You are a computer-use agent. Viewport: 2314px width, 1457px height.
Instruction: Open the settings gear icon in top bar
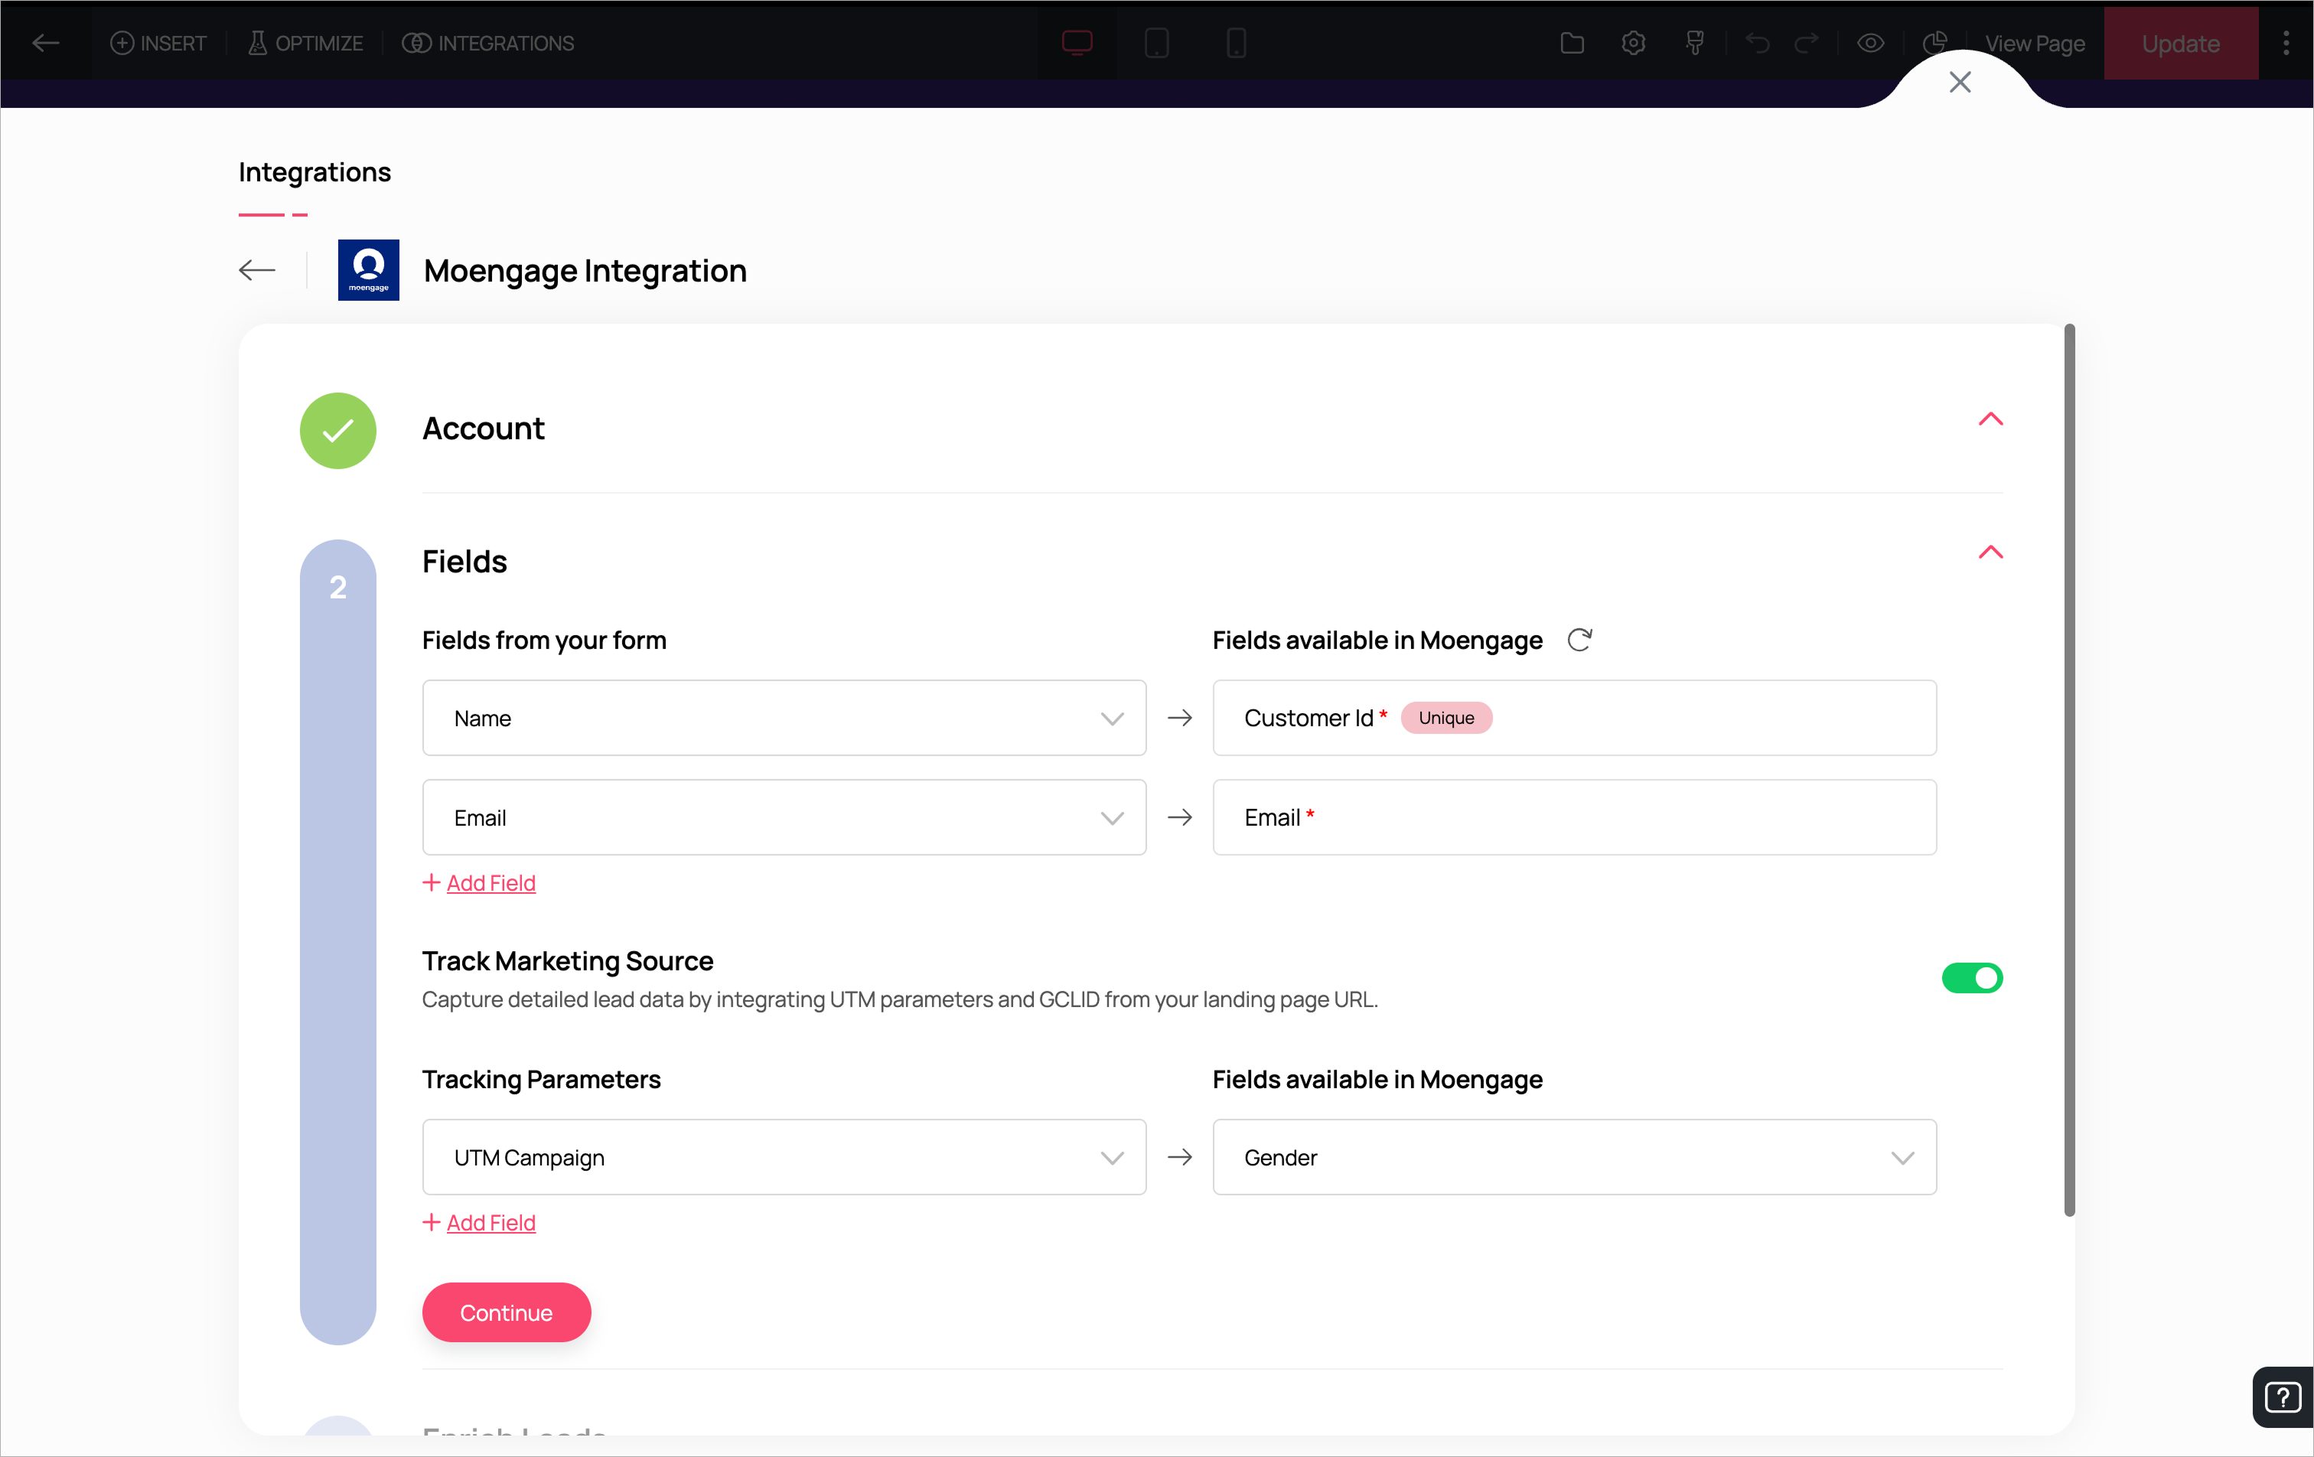click(x=1633, y=44)
